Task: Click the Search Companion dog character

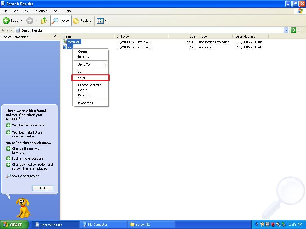Action: click(x=22, y=207)
